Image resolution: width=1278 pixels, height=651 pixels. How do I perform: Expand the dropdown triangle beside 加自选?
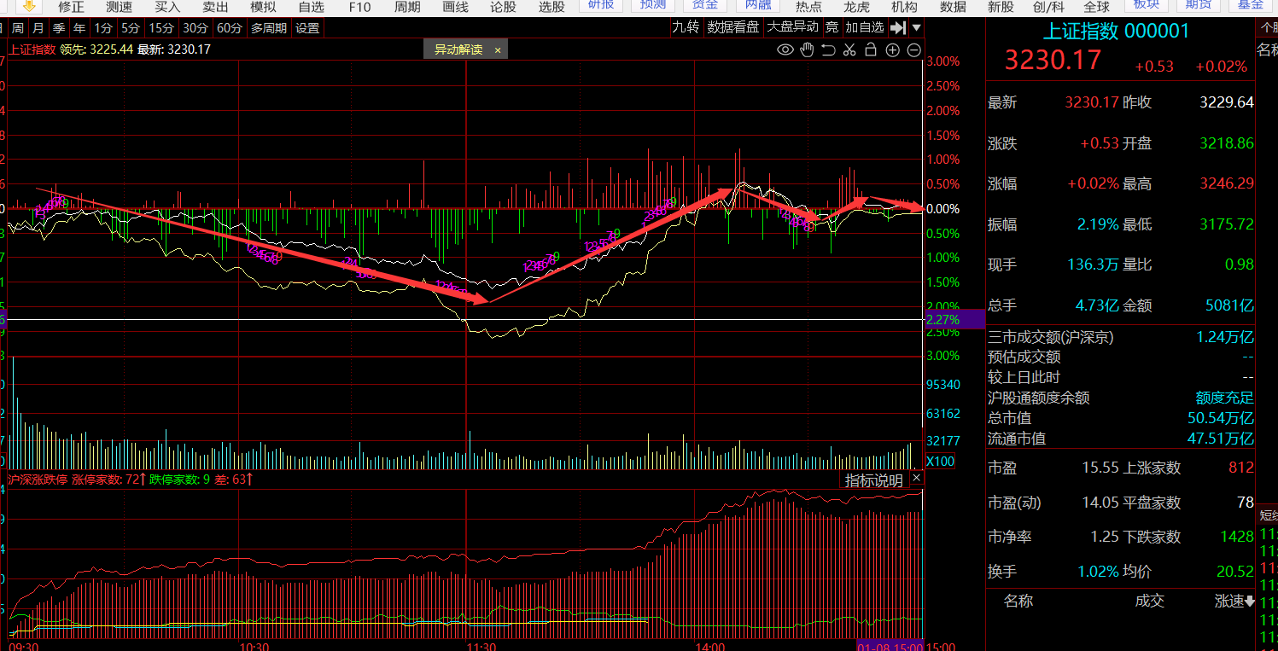tap(916, 27)
